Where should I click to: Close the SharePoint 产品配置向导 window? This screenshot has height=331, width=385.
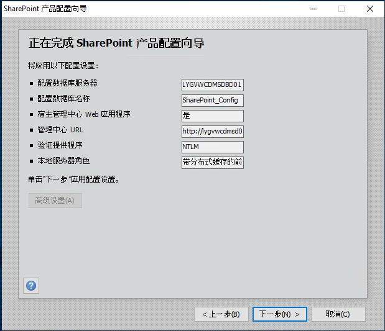(370, 9)
